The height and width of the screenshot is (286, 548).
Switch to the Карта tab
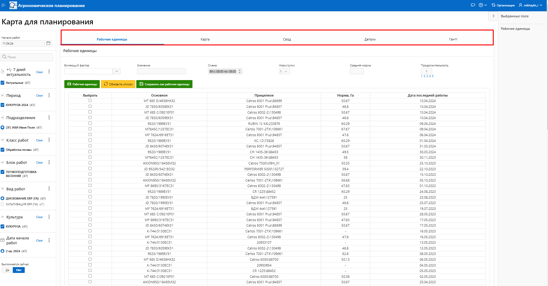[x=205, y=39]
